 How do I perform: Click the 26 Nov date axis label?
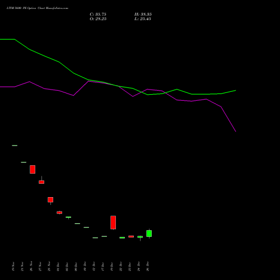click(31, 266)
